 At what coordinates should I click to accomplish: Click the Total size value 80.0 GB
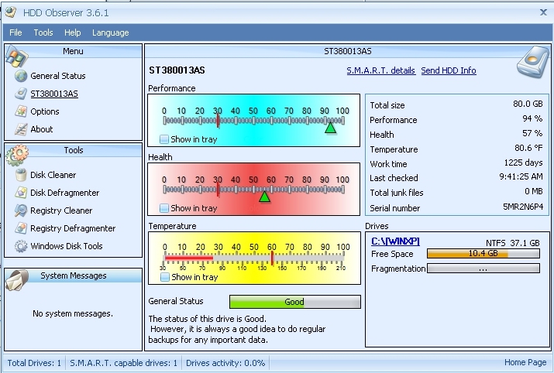tap(528, 104)
